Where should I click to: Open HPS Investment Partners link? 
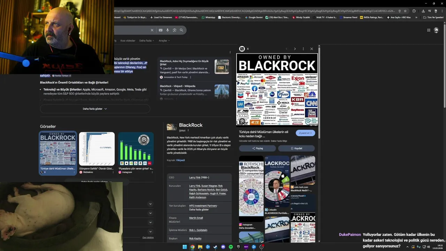[203, 206]
